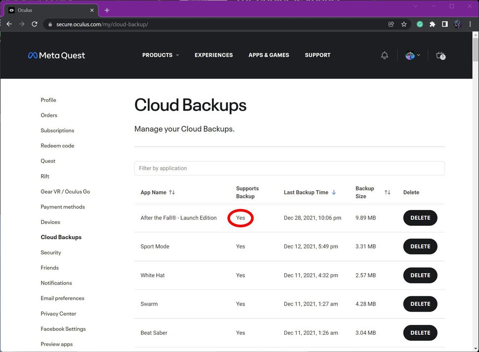Click the share icon in the address bar

[x=391, y=24]
